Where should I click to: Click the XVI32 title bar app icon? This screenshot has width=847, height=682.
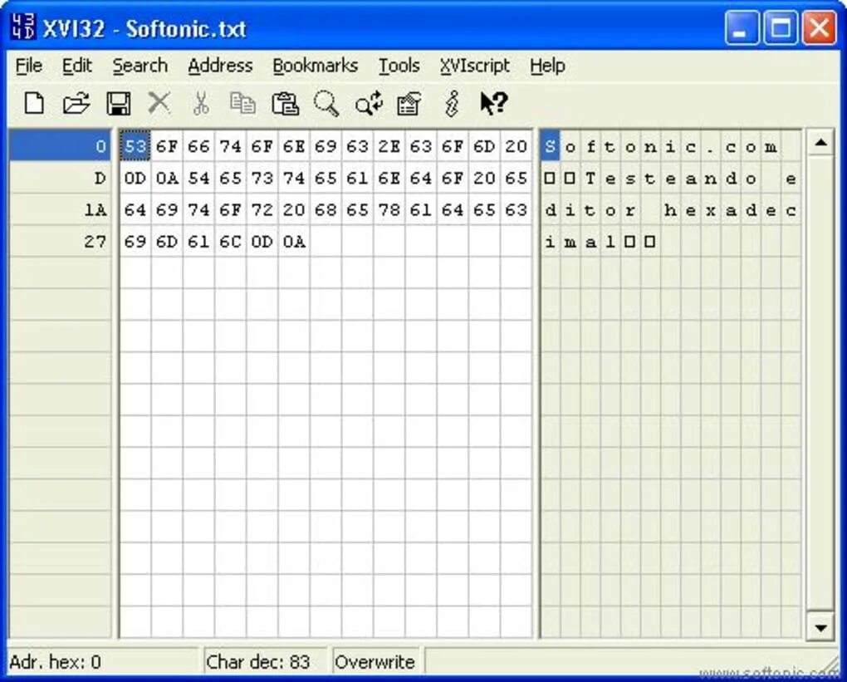coord(22,27)
